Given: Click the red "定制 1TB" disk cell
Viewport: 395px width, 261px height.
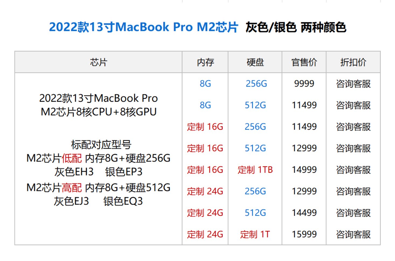Looking at the screenshot, I should 255,170.
